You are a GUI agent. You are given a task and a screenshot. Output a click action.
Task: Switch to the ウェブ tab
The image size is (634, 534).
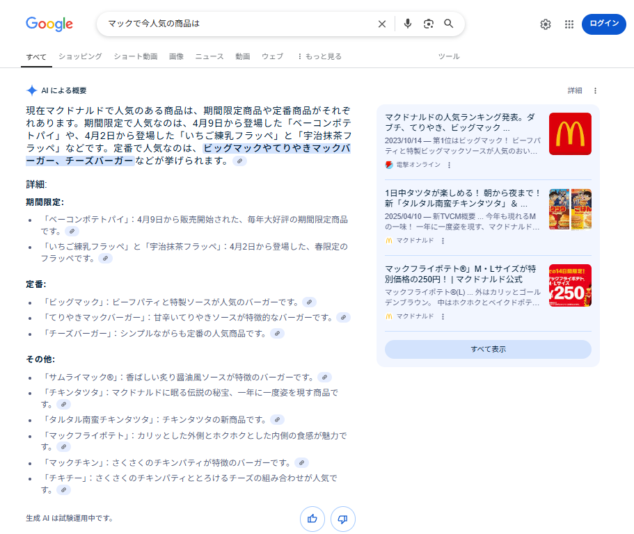pyautogui.click(x=273, y=56)
